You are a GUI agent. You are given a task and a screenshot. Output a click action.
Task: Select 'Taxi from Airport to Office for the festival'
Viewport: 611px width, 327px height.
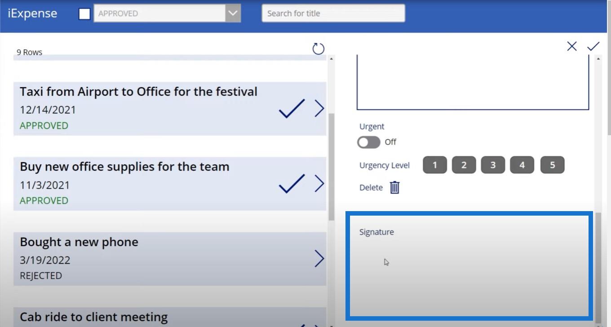[x=138, y=92]
